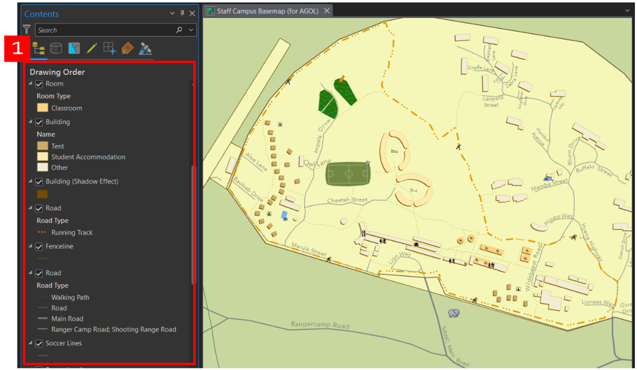The width and height of the screenshot is (637, 370).
Task: Click the map icon on the Staff Campus tab
Action: (210, 11)
